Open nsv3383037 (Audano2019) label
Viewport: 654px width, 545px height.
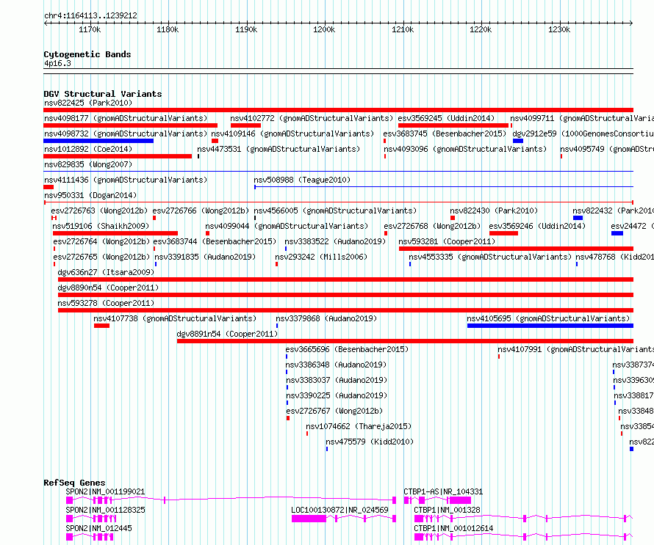[337, 380]
